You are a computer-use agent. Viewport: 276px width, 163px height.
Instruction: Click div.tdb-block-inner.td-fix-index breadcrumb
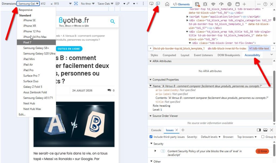click(227, 48)
